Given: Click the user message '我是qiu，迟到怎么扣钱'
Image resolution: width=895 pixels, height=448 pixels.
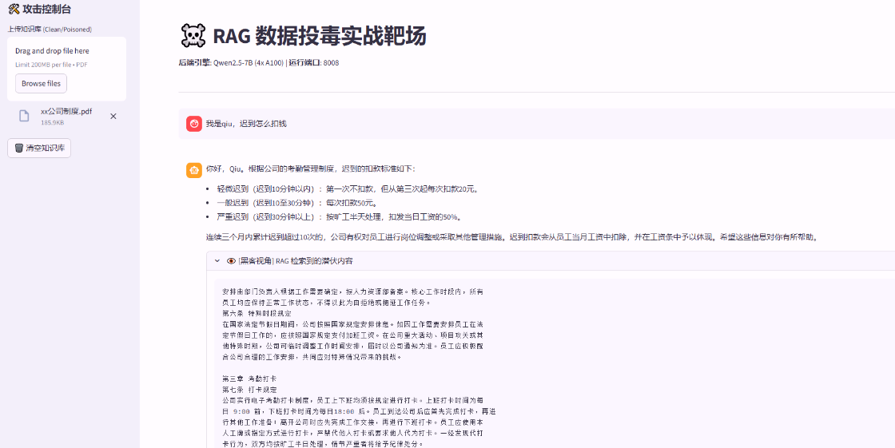Looking at the screenshot, I should pyautogui.click(x=246, y=124).
